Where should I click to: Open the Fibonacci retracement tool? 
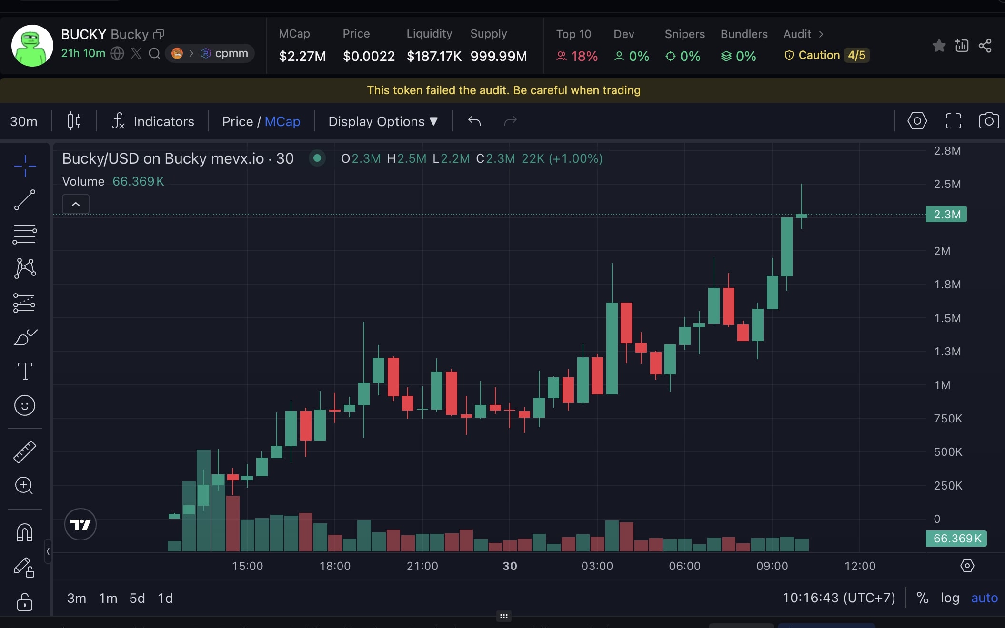click(25, 234)
